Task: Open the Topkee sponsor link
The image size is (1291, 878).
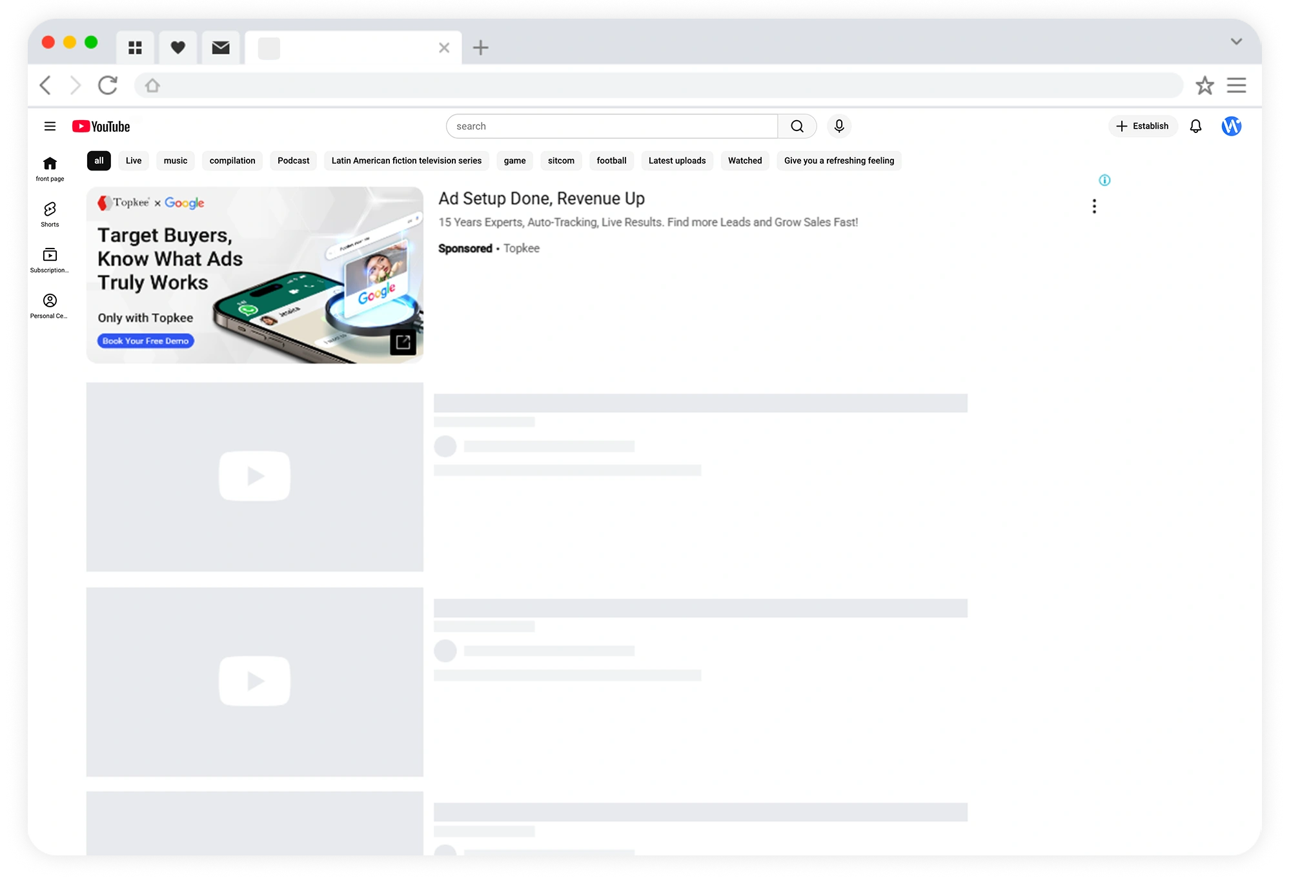Action: pyautogui.click(x=521, y=249)
